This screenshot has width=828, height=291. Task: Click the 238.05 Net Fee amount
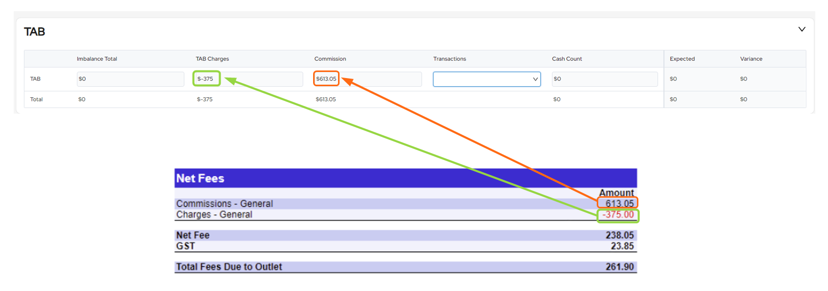click(620, 235)
